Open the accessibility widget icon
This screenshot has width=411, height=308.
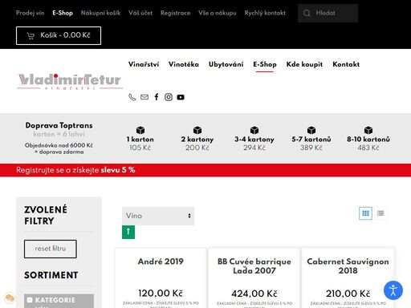pyautogui.click(x=393, y=290)
